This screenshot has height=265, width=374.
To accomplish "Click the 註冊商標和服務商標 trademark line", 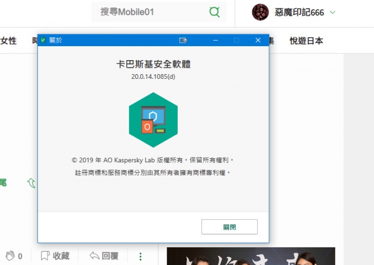I will tap(153, 172).
